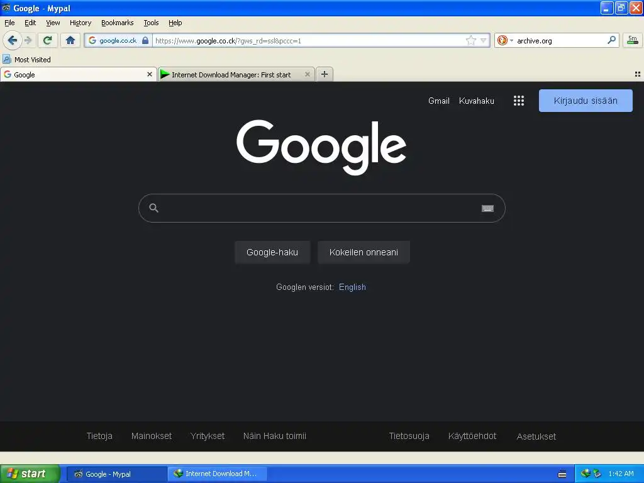Click into the URL address field
The width and height of the screenshot is (644, 483).
pyautogui.click(x=308, y=40)
